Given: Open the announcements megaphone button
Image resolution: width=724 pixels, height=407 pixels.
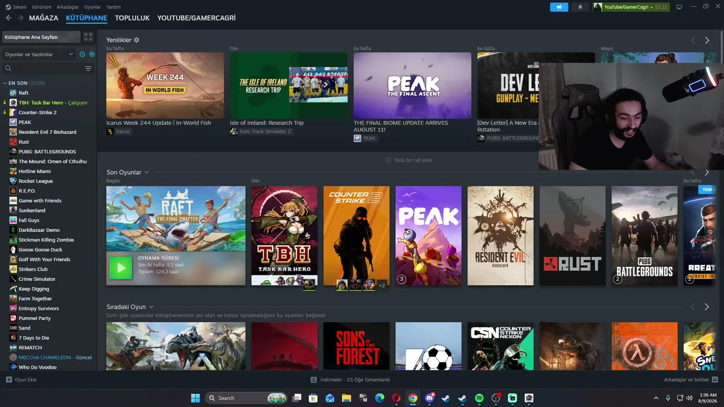Looking at the screenshot, I should [x=559, y=7].
